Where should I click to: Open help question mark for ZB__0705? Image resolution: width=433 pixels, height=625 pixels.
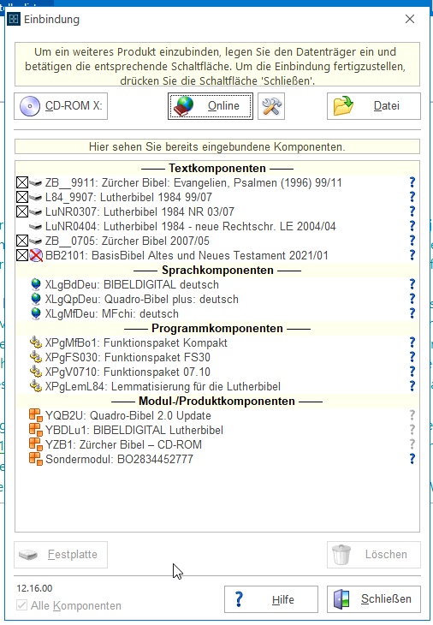[x=412, y=241]
